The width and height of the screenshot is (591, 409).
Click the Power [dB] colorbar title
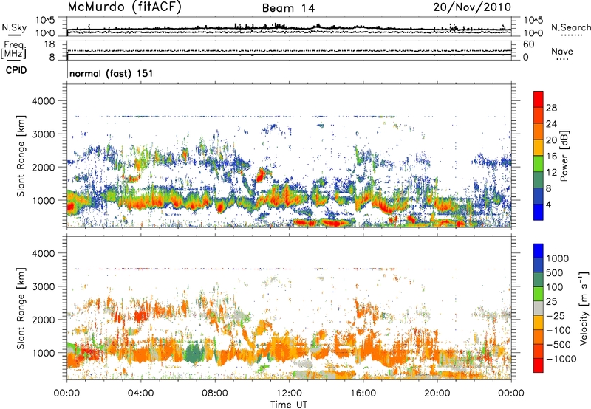coord(564,156)
